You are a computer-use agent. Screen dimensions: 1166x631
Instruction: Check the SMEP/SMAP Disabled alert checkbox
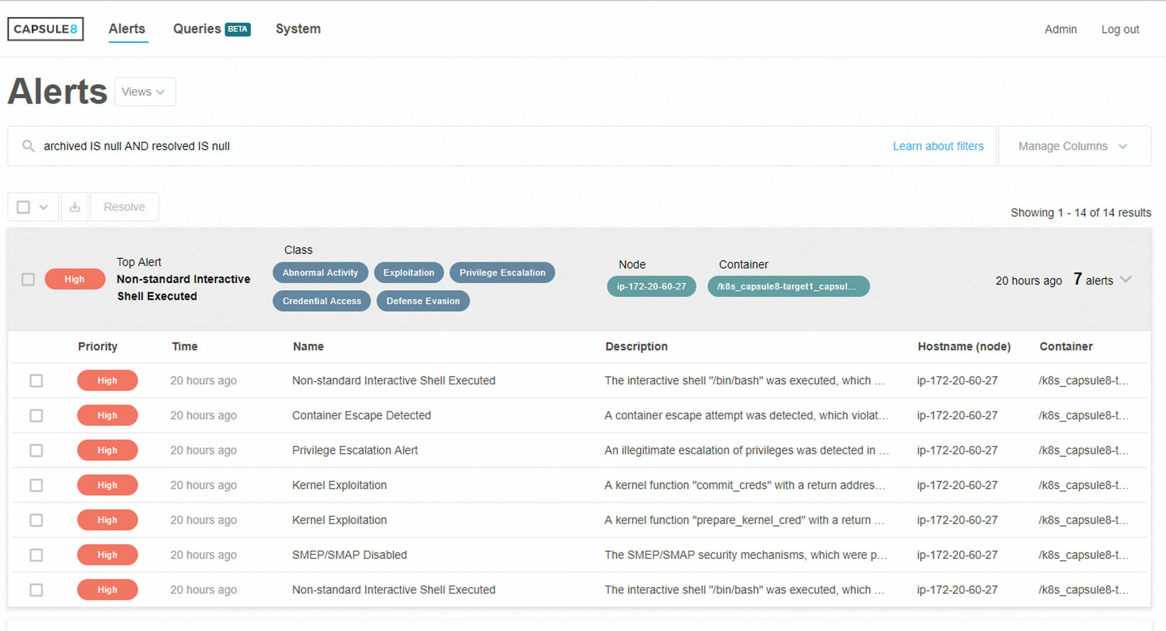[x=36, y=555]
